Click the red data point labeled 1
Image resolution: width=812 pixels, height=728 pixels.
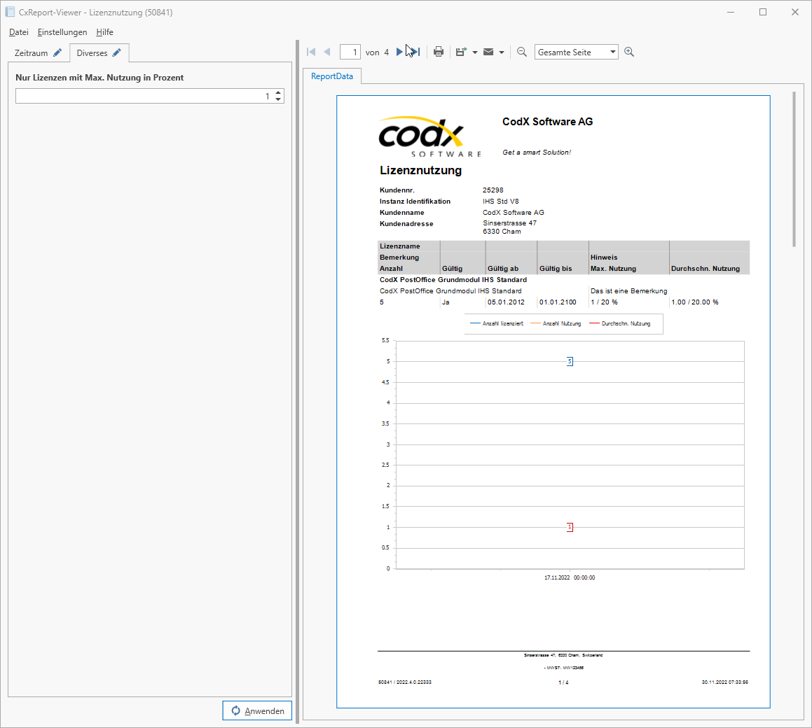click(570, 527)
